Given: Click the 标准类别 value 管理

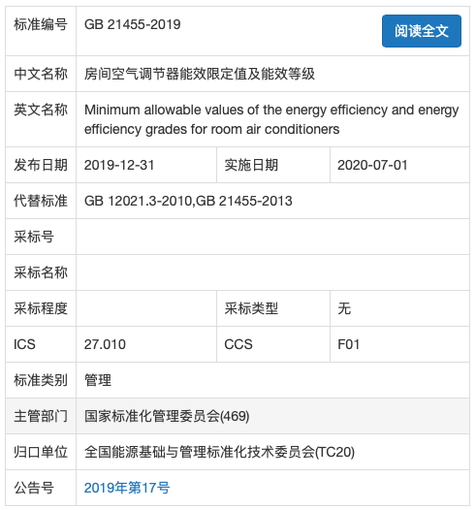Looking at the screenshot, I should click(98, 380).
